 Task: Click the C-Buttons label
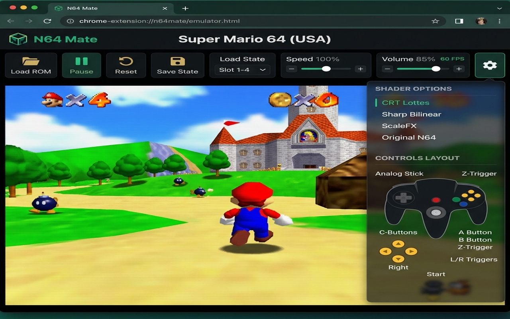[x=398, y=232]
